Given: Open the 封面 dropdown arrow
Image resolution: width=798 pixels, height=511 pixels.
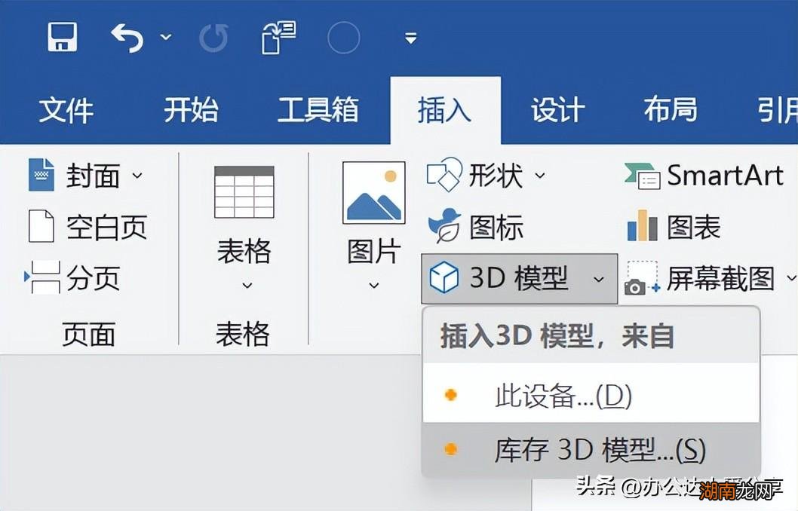Looking at the screenshot, I should [x=138, y=176].
